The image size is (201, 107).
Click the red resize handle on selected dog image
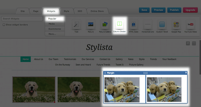tap(55, 102)
